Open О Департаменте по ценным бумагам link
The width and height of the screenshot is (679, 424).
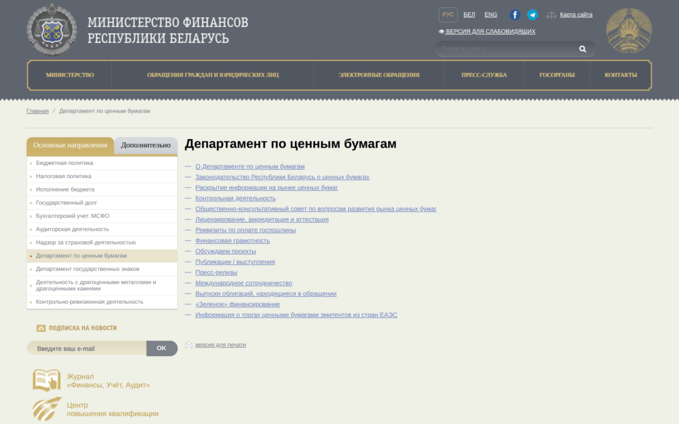pos(250,166)
